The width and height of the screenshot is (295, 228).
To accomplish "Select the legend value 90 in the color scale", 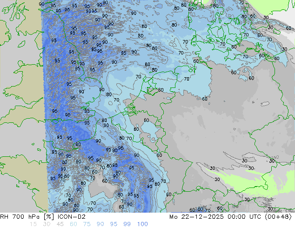I will [100, 224].
